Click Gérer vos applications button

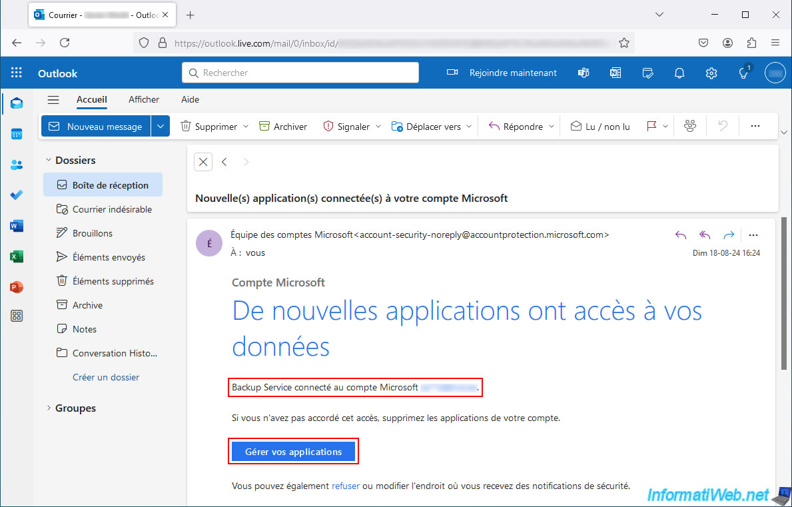tap(294, 452)
